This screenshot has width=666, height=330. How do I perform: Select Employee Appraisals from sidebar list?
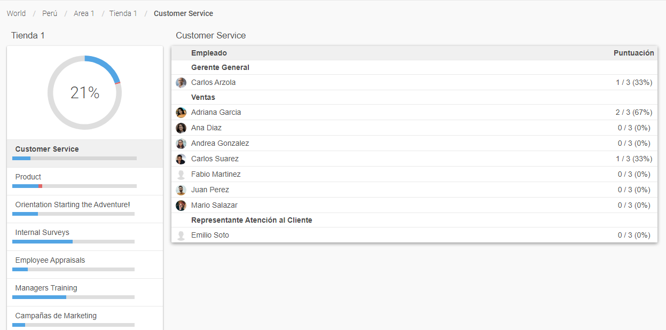(x=50, y=260)
